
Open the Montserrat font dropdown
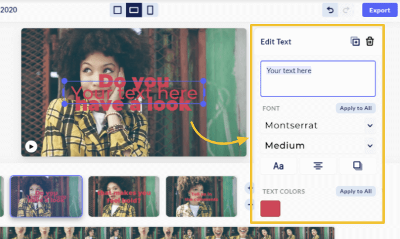(x=318, y=125)
